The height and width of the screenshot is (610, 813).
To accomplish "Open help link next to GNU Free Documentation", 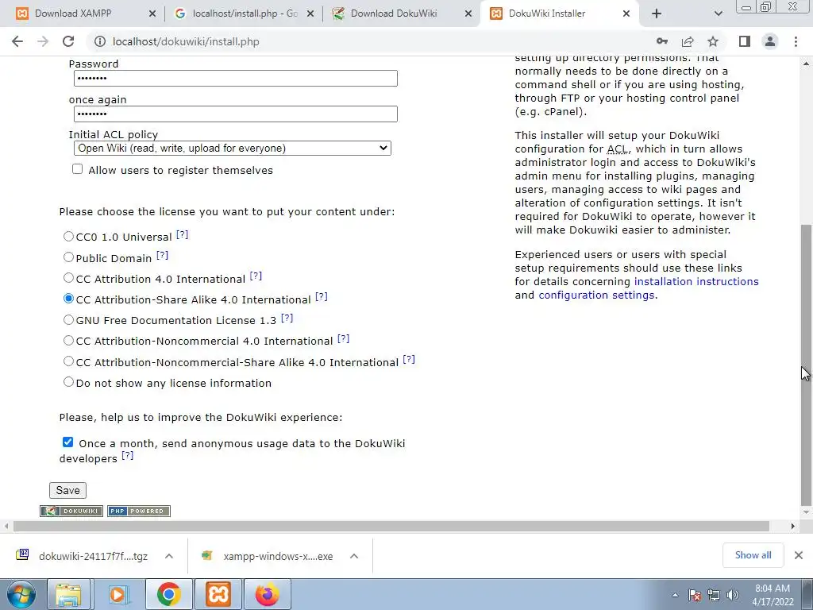I will [287, 318].
